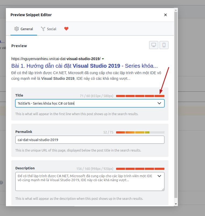Screen dimensions: 205x216
Task: Select desktop preview mode icon
Action: pos(154,45)
